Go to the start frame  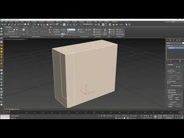pos(142,116)
